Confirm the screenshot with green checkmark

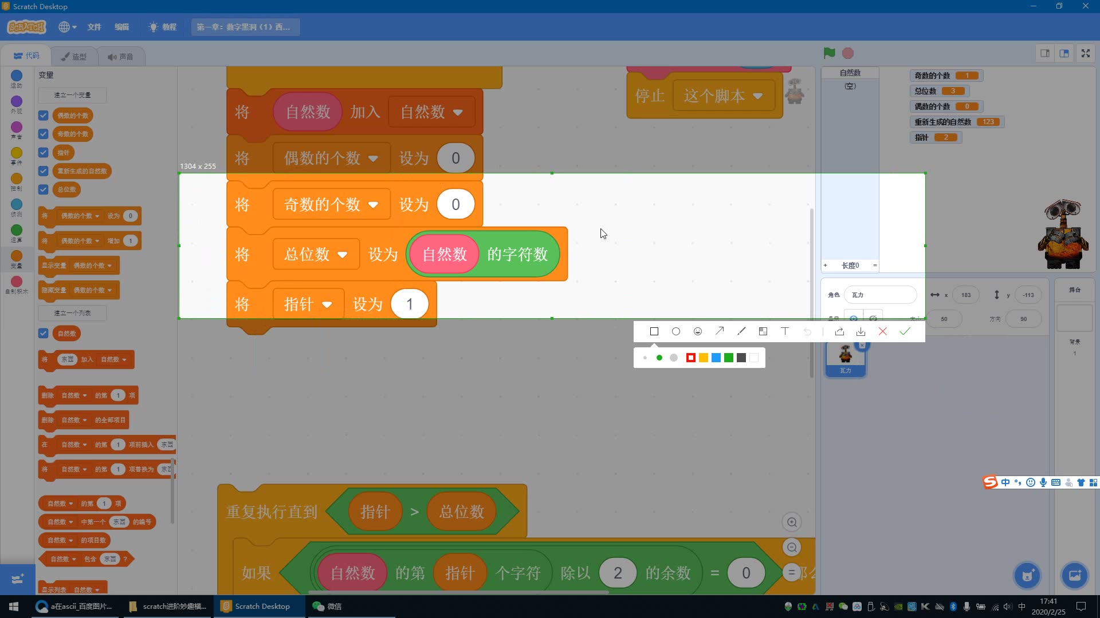click(x=905, y=331)
